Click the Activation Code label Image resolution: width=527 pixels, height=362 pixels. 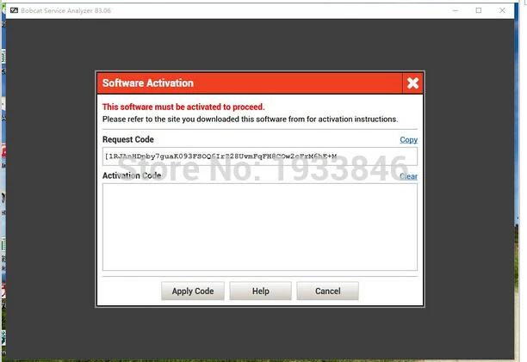pos(132,175)
